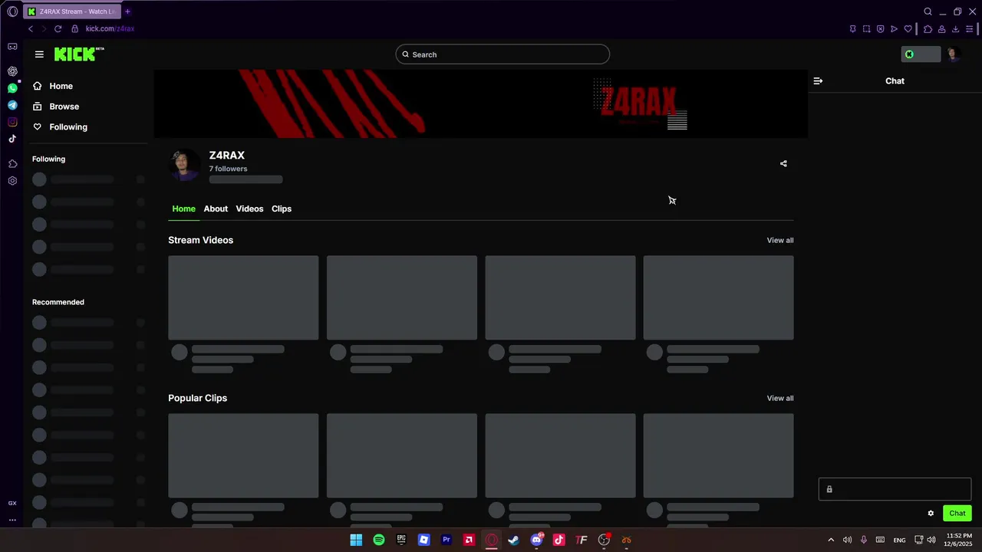This screenshot has height=552, width=982.
Task: Send message with green Chat button
Action: 957,513
